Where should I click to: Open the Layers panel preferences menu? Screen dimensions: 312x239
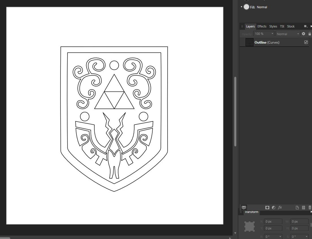[305, 26]
